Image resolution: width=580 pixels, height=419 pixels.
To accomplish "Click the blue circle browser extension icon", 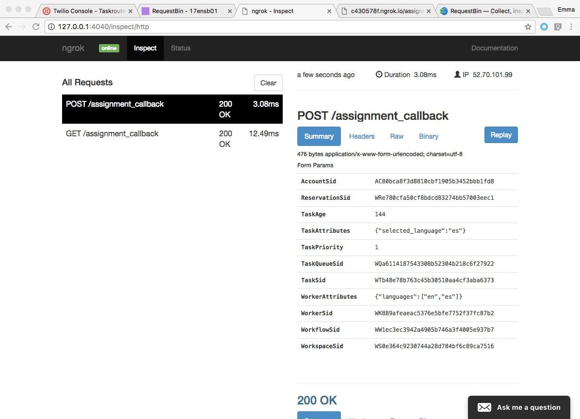I will point(544,27).
